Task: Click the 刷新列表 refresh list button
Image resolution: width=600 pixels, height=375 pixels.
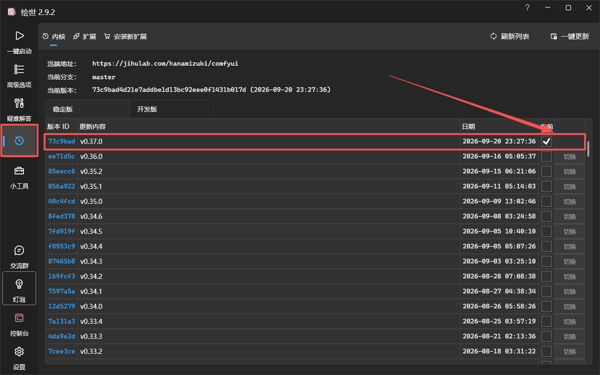Action: (x=510, y=36)
